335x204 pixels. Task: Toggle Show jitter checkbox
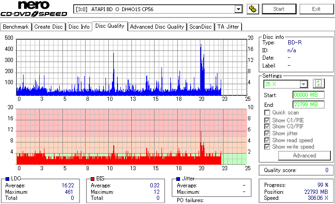(x=267, y=133)
